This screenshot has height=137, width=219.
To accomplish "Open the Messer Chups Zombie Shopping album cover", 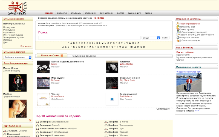I will click(x=18, y=82).
